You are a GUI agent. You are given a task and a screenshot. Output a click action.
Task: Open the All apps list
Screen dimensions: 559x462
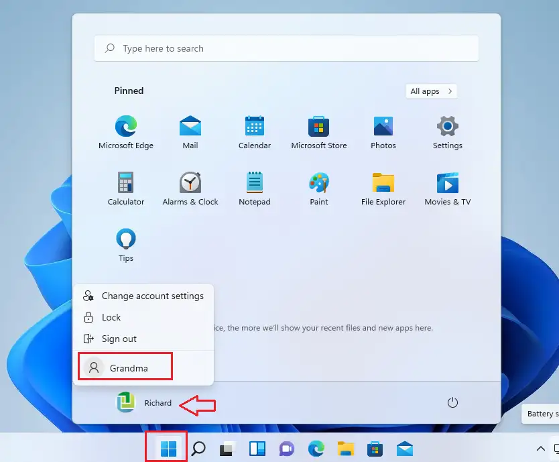(431, 91)
